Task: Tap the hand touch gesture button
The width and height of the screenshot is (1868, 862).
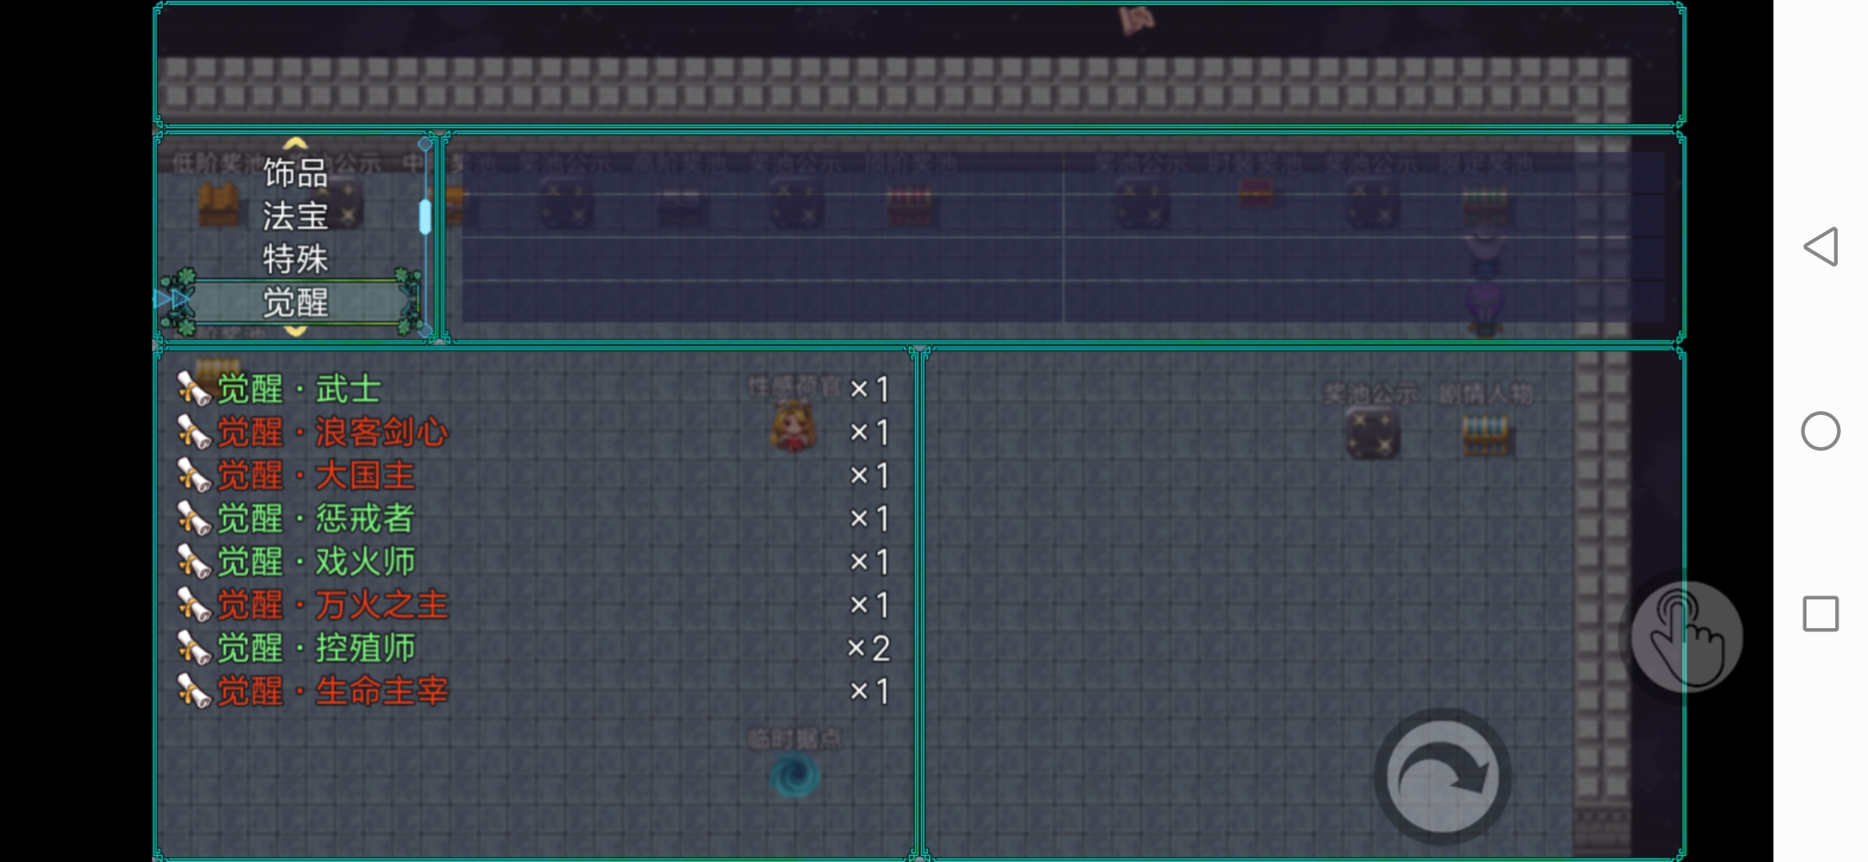Action: coord(1686,637)
